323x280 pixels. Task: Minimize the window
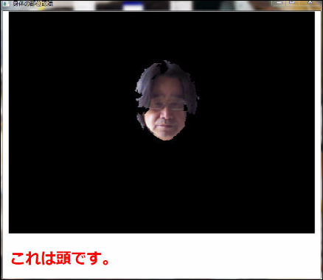[x=279, y=3]
